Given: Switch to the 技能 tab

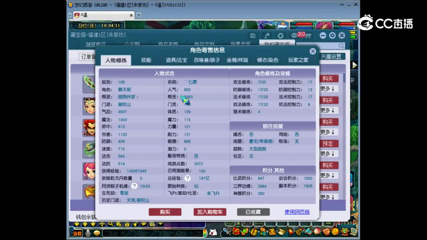Looking at the screenshot, I should (x=146, y=60).
